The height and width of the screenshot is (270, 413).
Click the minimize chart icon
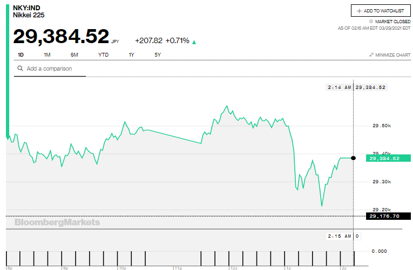[x=371, y=55]
